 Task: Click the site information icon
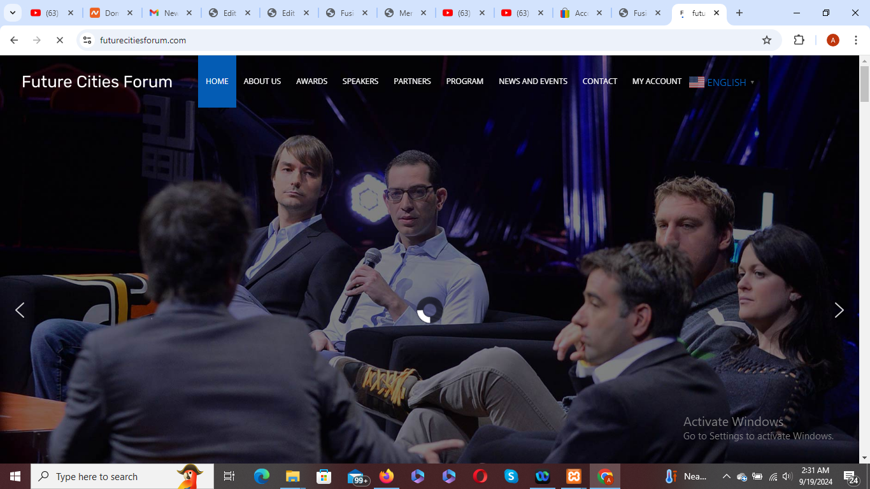pos(87,40)
